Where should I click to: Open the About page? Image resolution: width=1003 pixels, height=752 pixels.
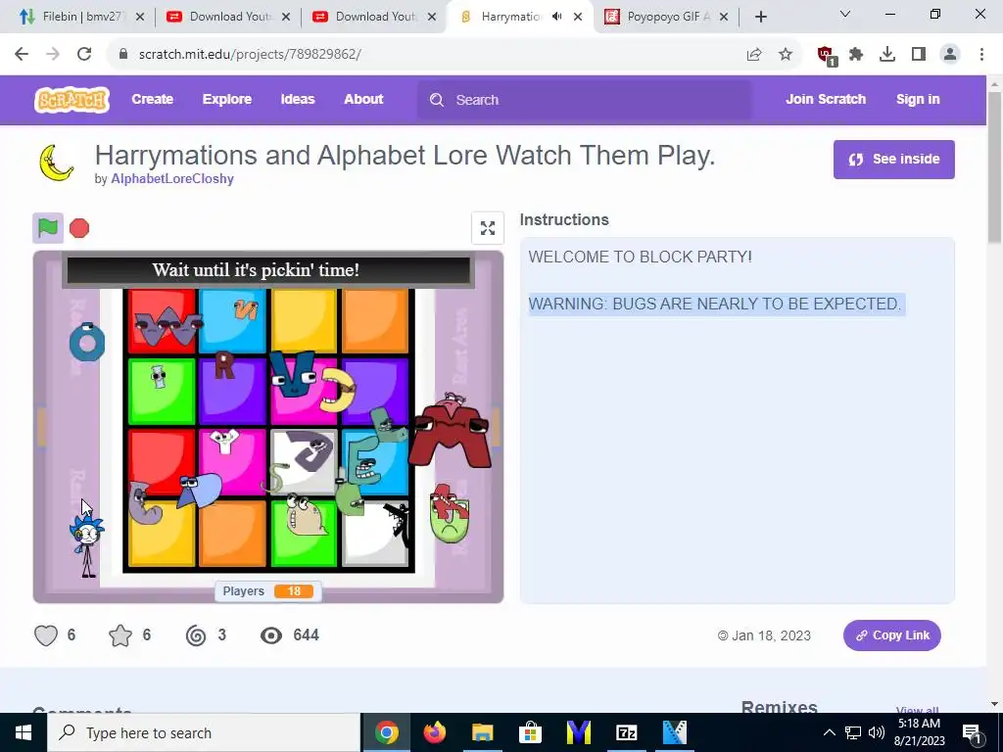click(x=363, y=99)
